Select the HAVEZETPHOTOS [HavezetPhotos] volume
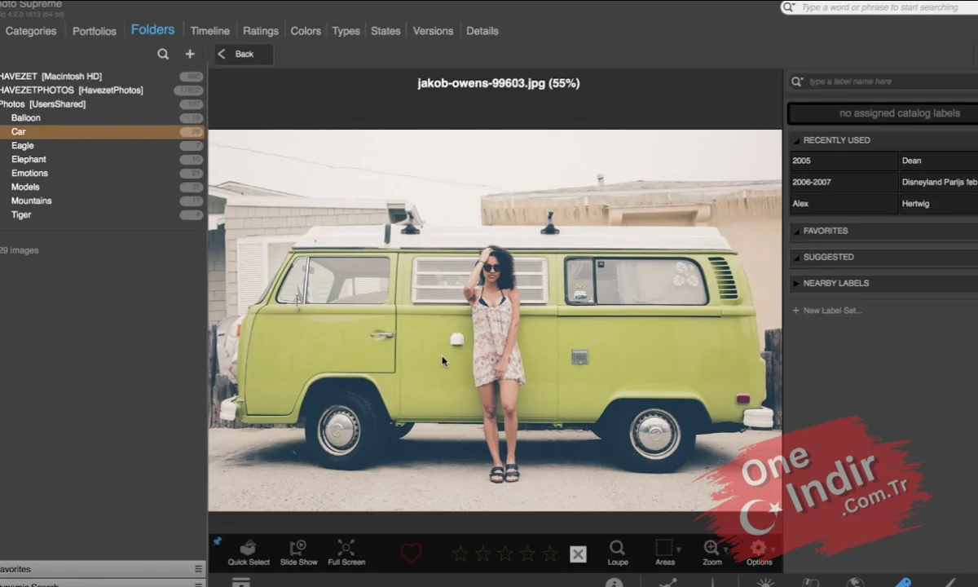This screenshot has width=978, height=587. [x=102, y=90]
